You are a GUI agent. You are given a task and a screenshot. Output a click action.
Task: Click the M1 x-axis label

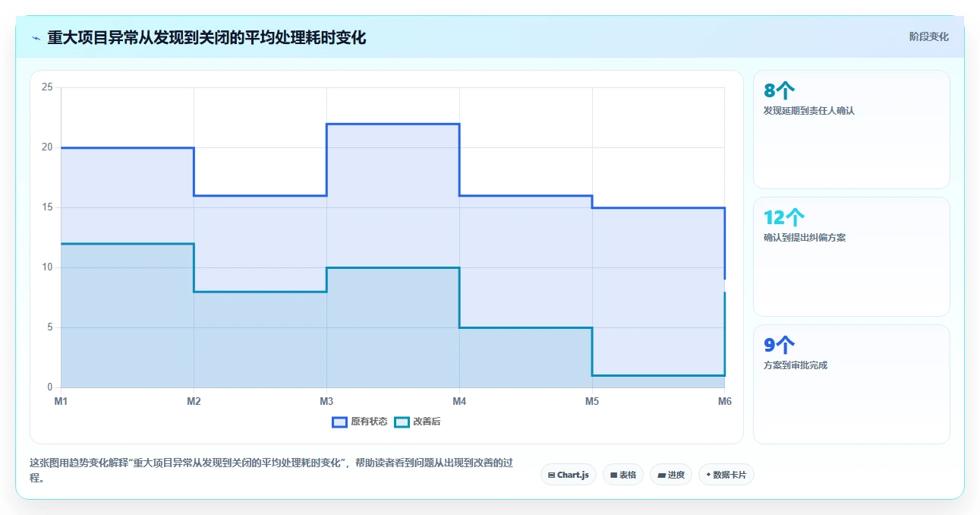coord(61,401)
